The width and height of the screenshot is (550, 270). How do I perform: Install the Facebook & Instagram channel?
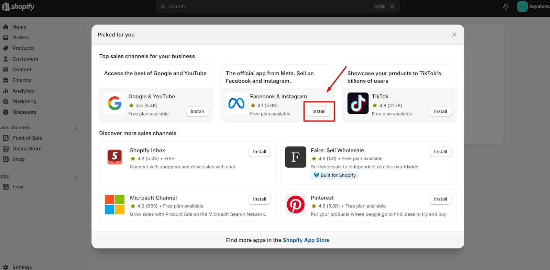pyautogui.click(x=319, y=111)
